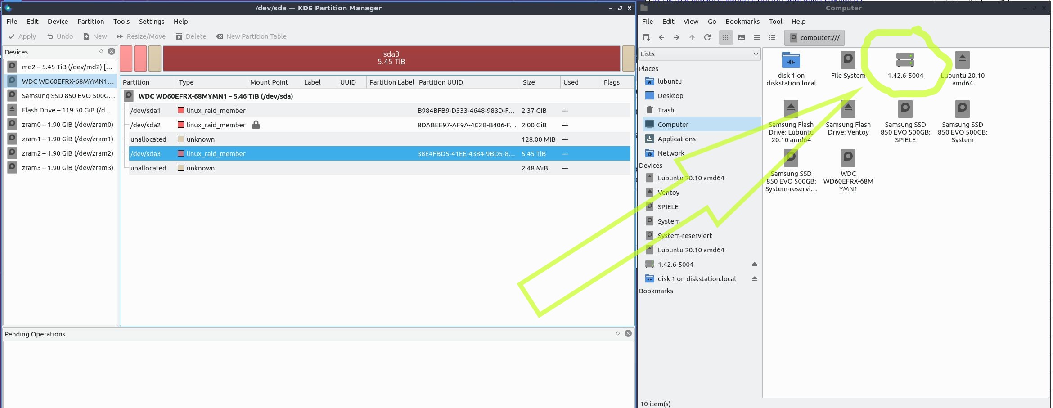
Task: Select WDC WD60EFRX-68MYMN1 icon
Action: point(848,170)
